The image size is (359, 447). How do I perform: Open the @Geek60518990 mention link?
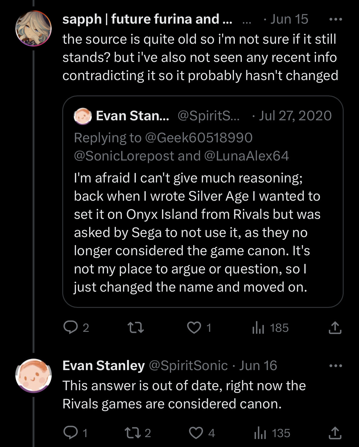198,138
